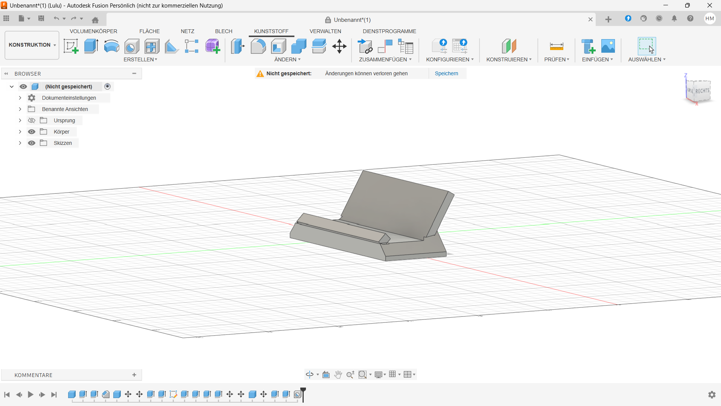Click the Speichern link

point(446,73)
